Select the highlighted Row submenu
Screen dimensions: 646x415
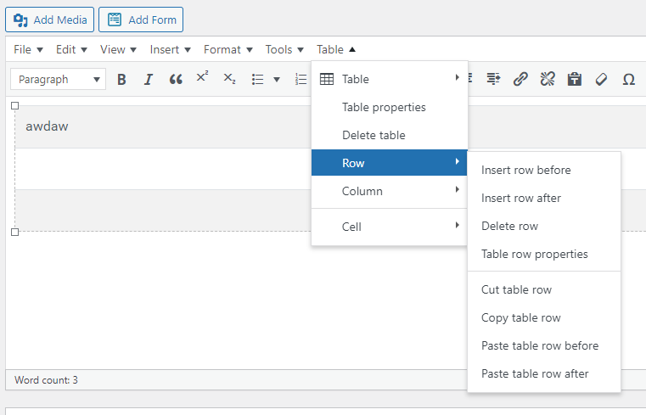[390, 163]
